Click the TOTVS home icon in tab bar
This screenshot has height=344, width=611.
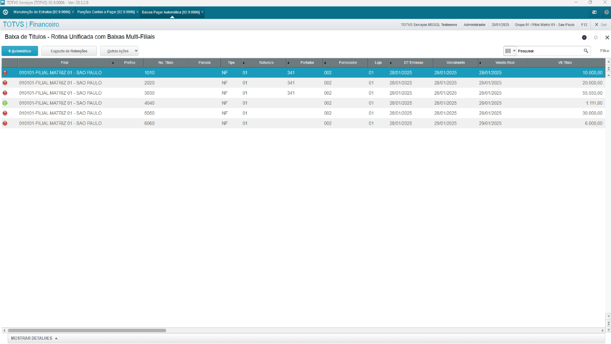click(x=5, y=12)
